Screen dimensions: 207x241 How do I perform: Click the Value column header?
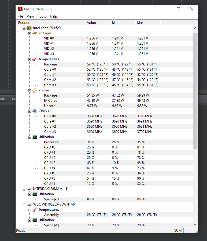click(97, 22)
